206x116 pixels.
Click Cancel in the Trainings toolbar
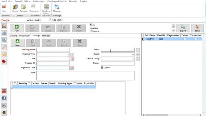tap(49, 43)
